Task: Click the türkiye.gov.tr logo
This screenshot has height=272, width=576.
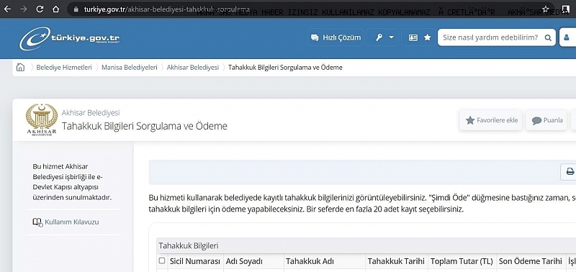Action: [69, 38]
